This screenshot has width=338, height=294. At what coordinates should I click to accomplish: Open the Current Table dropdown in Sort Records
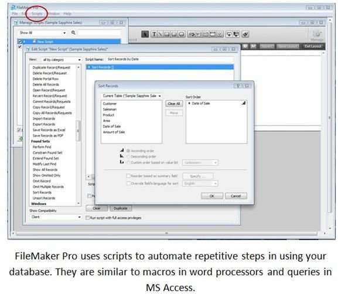pos(131,95)
